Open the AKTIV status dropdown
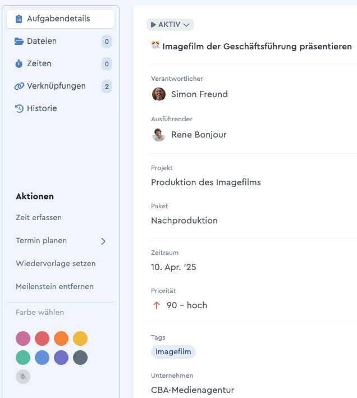This screenshot has height=398, width=357. point(170,25)
